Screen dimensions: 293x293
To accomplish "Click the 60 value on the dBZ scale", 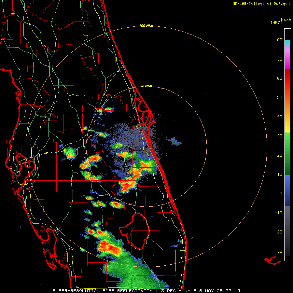I will click(280, 78).
